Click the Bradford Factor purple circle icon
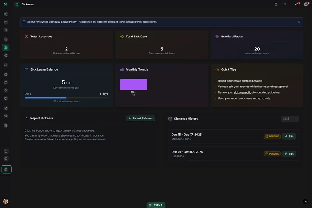Image resolution: width=312 pixels, height=208 pixels. [217, 36]
